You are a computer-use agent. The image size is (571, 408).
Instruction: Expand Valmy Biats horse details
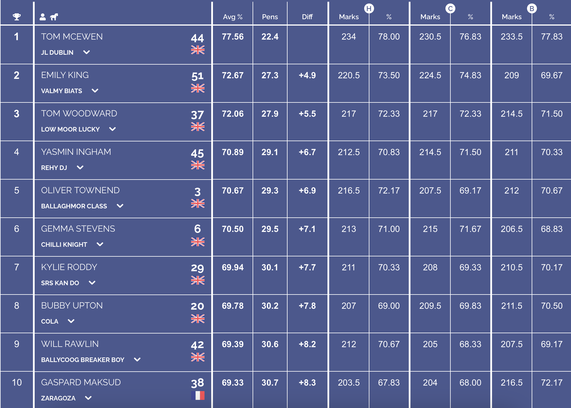coord(95,91)
